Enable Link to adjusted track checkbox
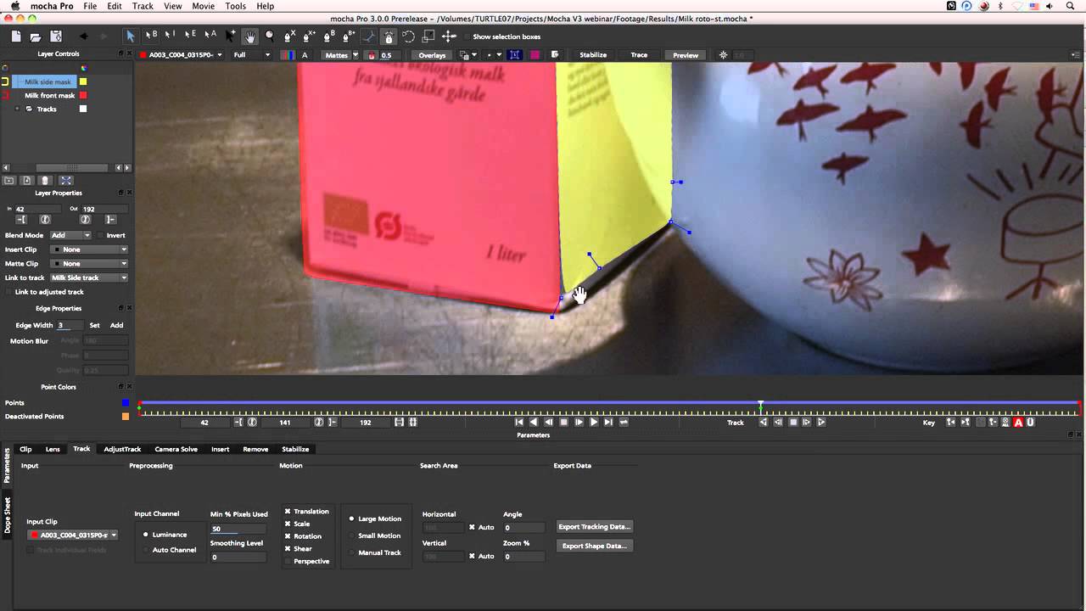Image resolution: width=1086 pixels, height=611 pixels. point(9,292)
